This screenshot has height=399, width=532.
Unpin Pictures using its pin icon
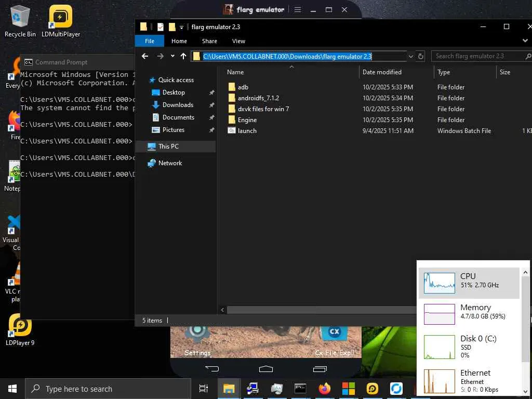[211, 130]
